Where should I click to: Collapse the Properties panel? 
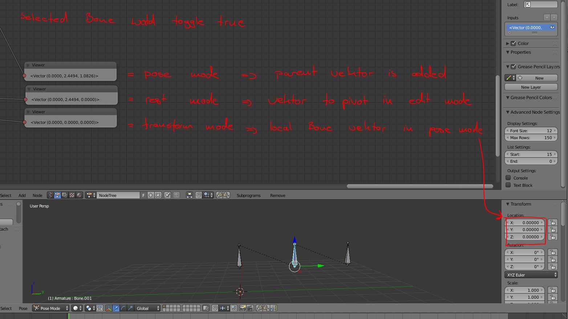click(508, 52)
